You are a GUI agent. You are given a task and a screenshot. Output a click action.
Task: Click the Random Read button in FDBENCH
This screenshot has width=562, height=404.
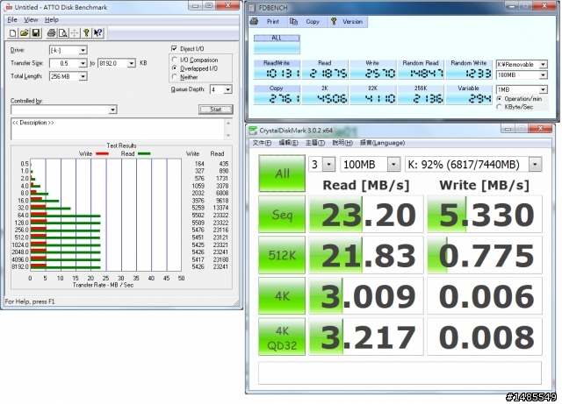pyautogui.click(x=421, y=69)
